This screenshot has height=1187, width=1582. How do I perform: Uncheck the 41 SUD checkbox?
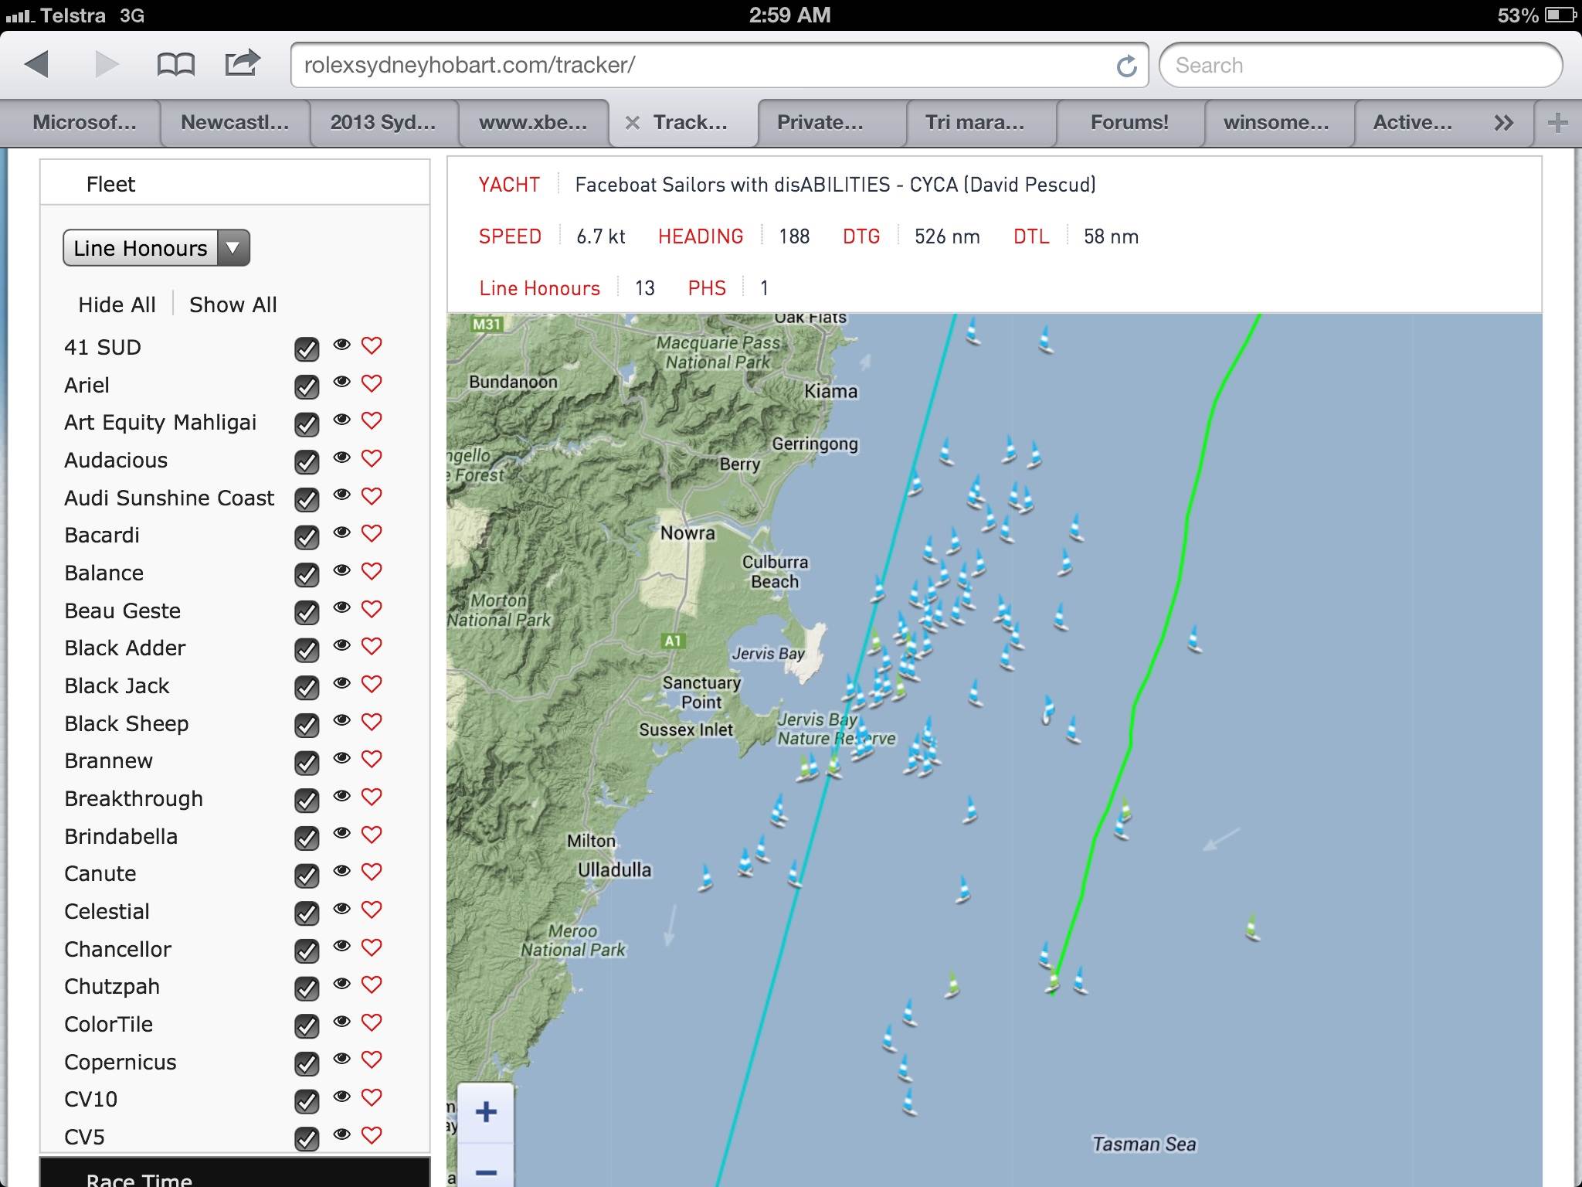point(307,349)
